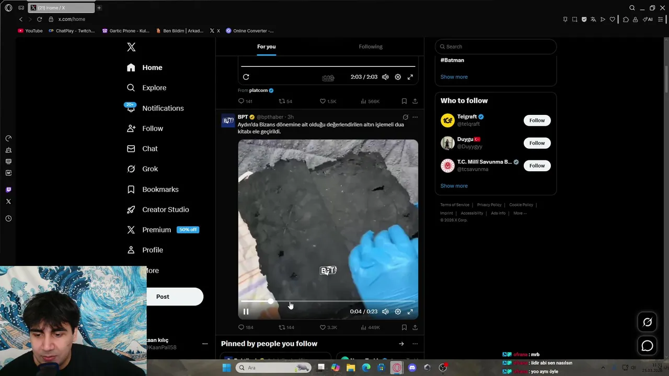Open floating chat messages button

pyautogui.click(x=647, y=346)
